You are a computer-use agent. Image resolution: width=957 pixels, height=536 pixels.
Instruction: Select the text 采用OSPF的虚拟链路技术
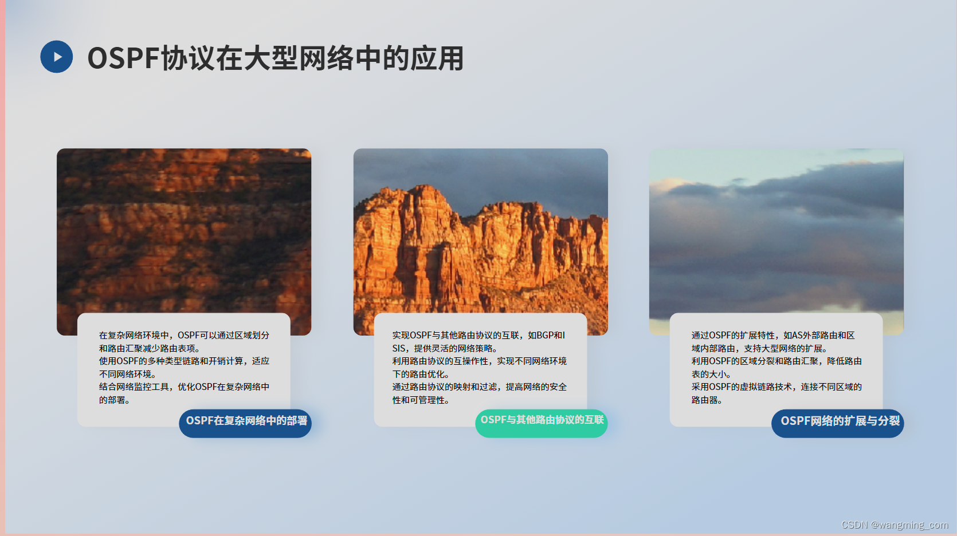(x=742, y=387)
